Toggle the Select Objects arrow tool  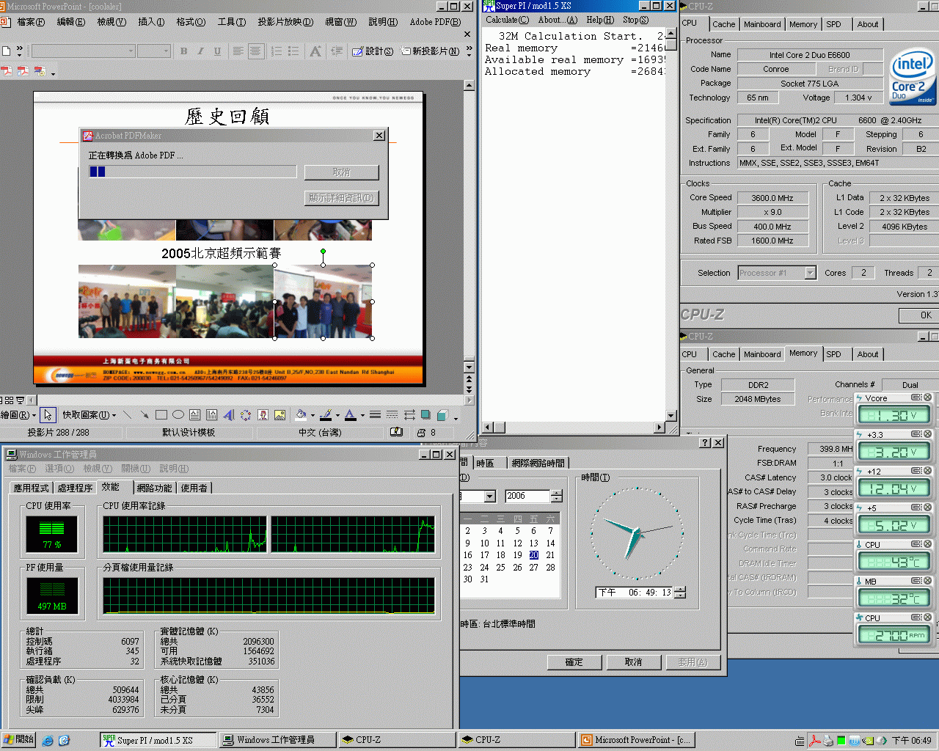[x=47, y=415]
